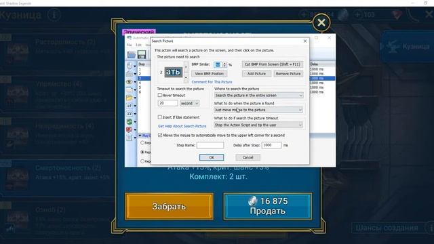This screenshot has width=434, height=244.
Task: Select the yellow folder sidebar icon
Action: point(130,98)
